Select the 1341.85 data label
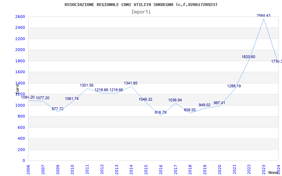The height and width of the screenshot is (176, 282). click(x=130, y=83)
